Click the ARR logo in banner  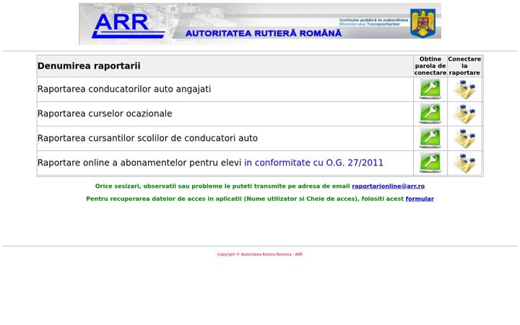pyautogui.click(x=128, y=25)
